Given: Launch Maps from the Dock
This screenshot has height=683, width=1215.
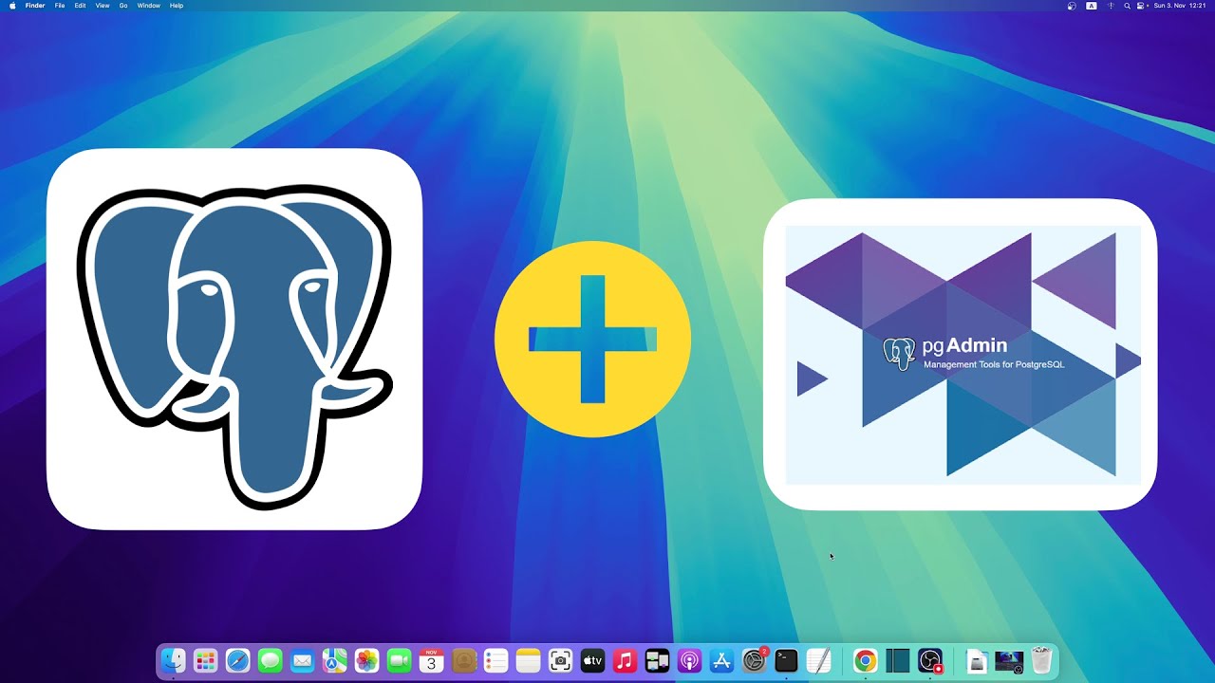Looking at the screenshot, I should tap(334, 661).
